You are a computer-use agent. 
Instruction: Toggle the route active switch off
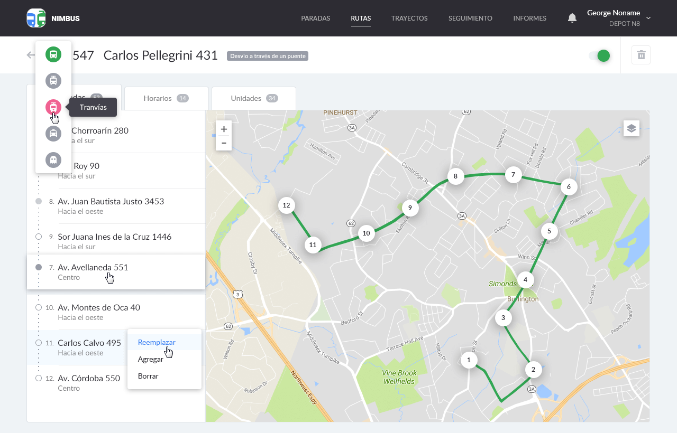click(600, 55)
